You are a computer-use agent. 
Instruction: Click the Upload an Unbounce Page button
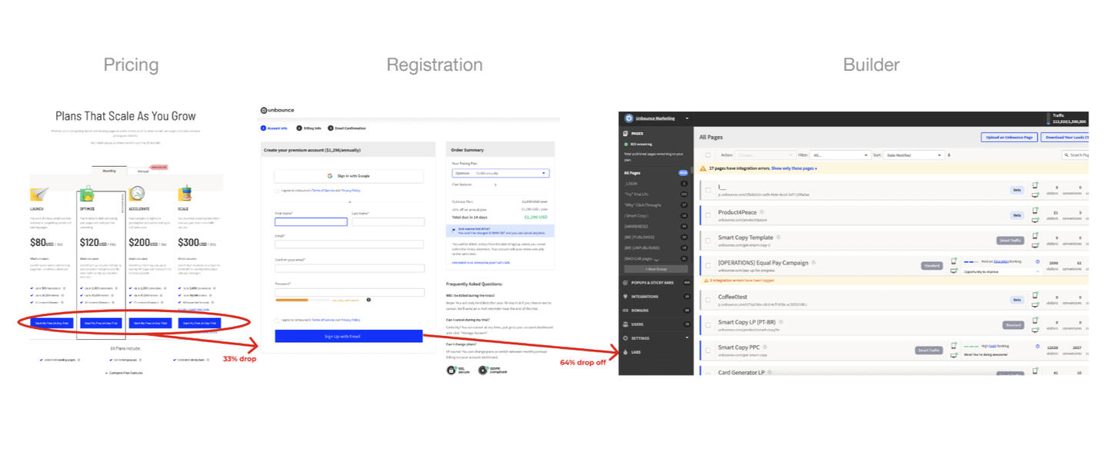(1009, 138)
